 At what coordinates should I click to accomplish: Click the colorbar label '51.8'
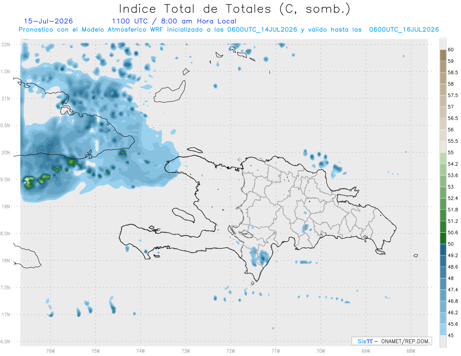[453, 210]
